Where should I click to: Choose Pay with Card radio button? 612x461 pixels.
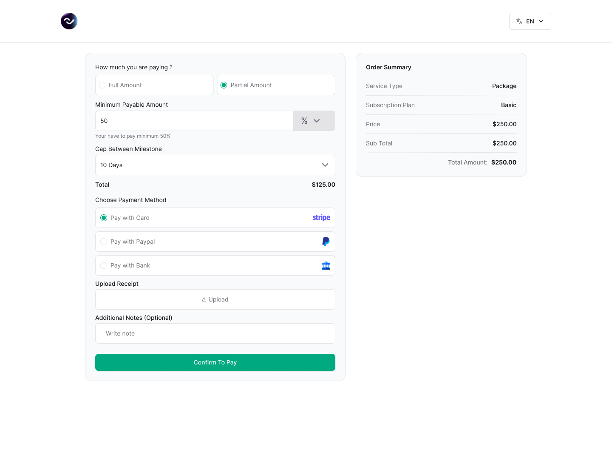pyautogui.click(x=104, y=218)
